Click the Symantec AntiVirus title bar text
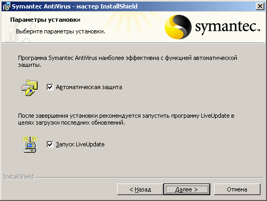Screen dimensions: 267x201 point(75,6)
